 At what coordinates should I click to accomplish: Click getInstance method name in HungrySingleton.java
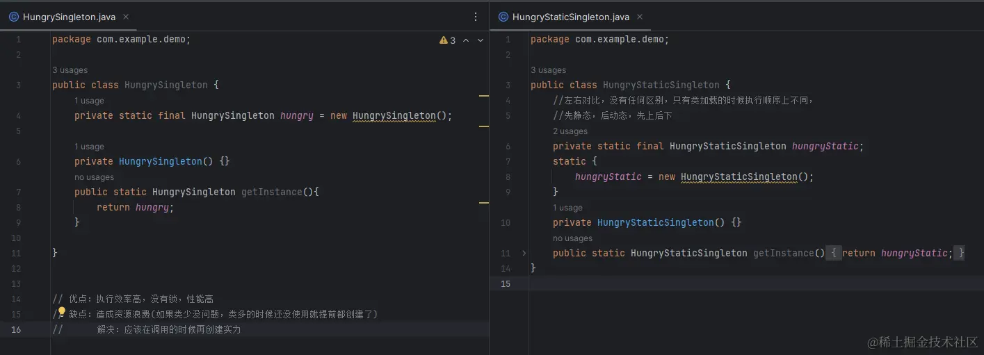(x=271, y=192)
